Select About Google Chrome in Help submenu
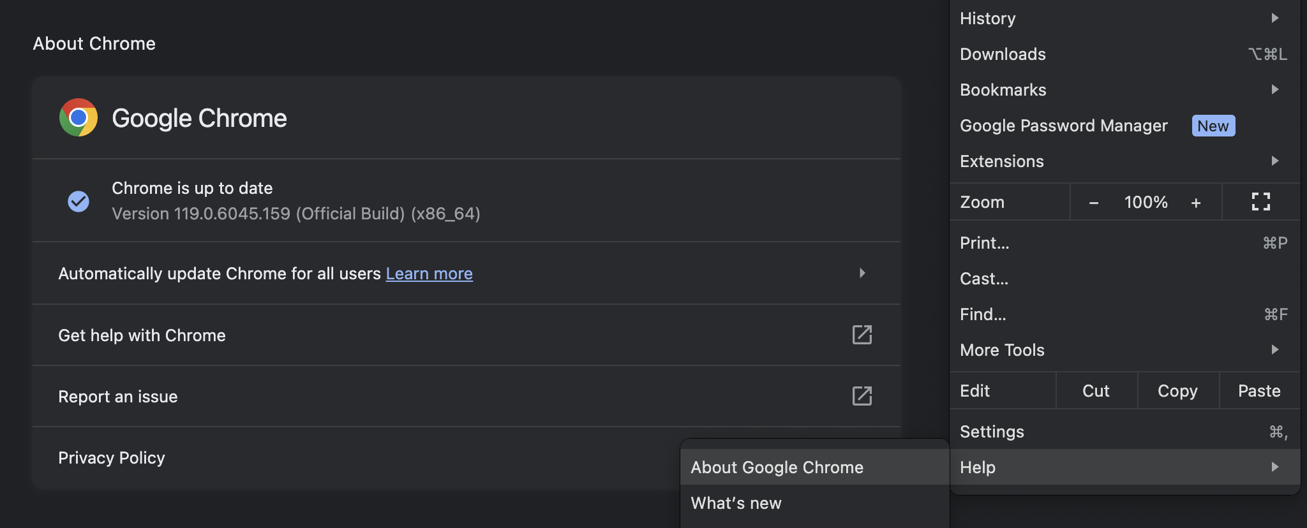 click(777, 467)
